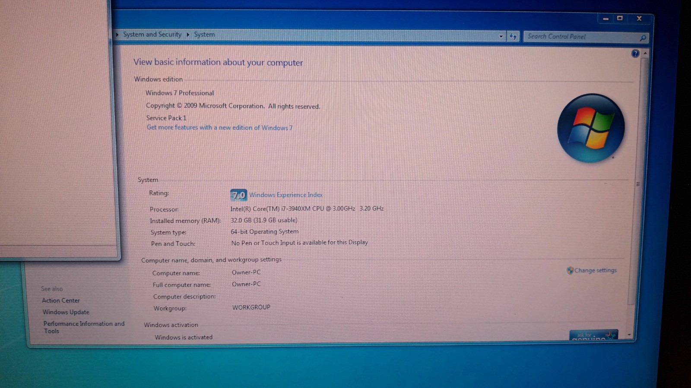Click the scrollbar up arrow
The image size is (691, 388).
click(645, 53)
